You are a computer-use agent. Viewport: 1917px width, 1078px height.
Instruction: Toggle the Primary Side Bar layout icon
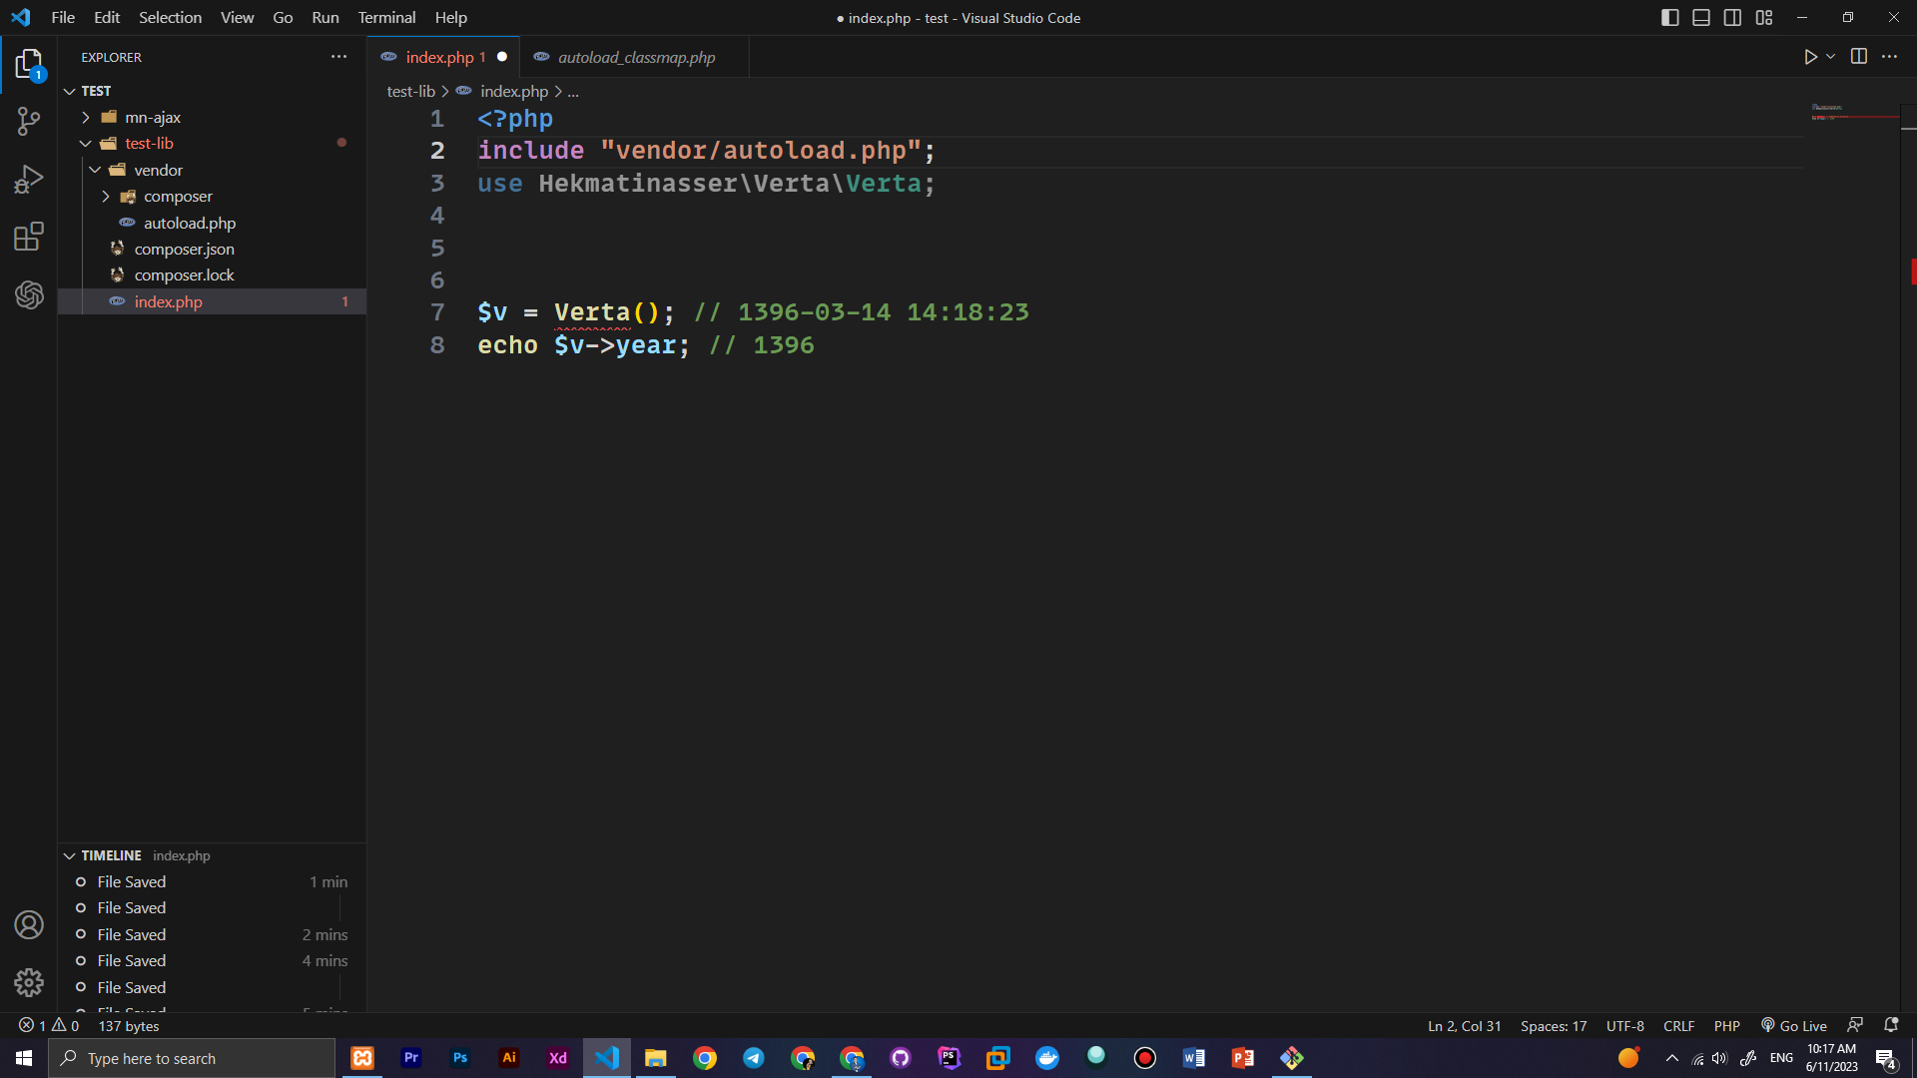[1669, 18]
